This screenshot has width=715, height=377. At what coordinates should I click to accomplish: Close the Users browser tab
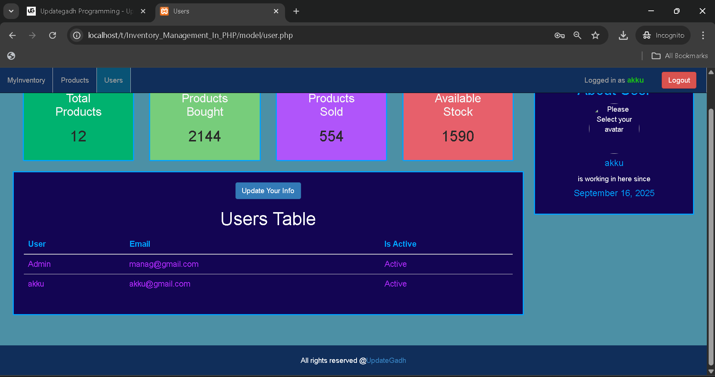[276, 11]
